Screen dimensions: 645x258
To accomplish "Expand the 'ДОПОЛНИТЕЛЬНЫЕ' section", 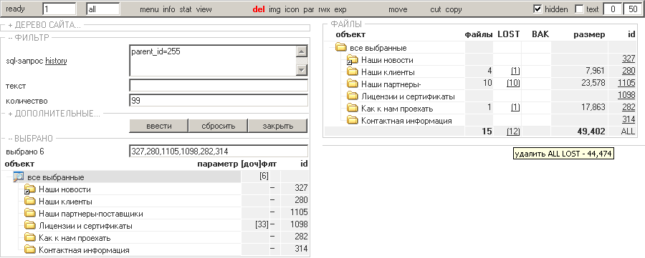I will (54, 114).
